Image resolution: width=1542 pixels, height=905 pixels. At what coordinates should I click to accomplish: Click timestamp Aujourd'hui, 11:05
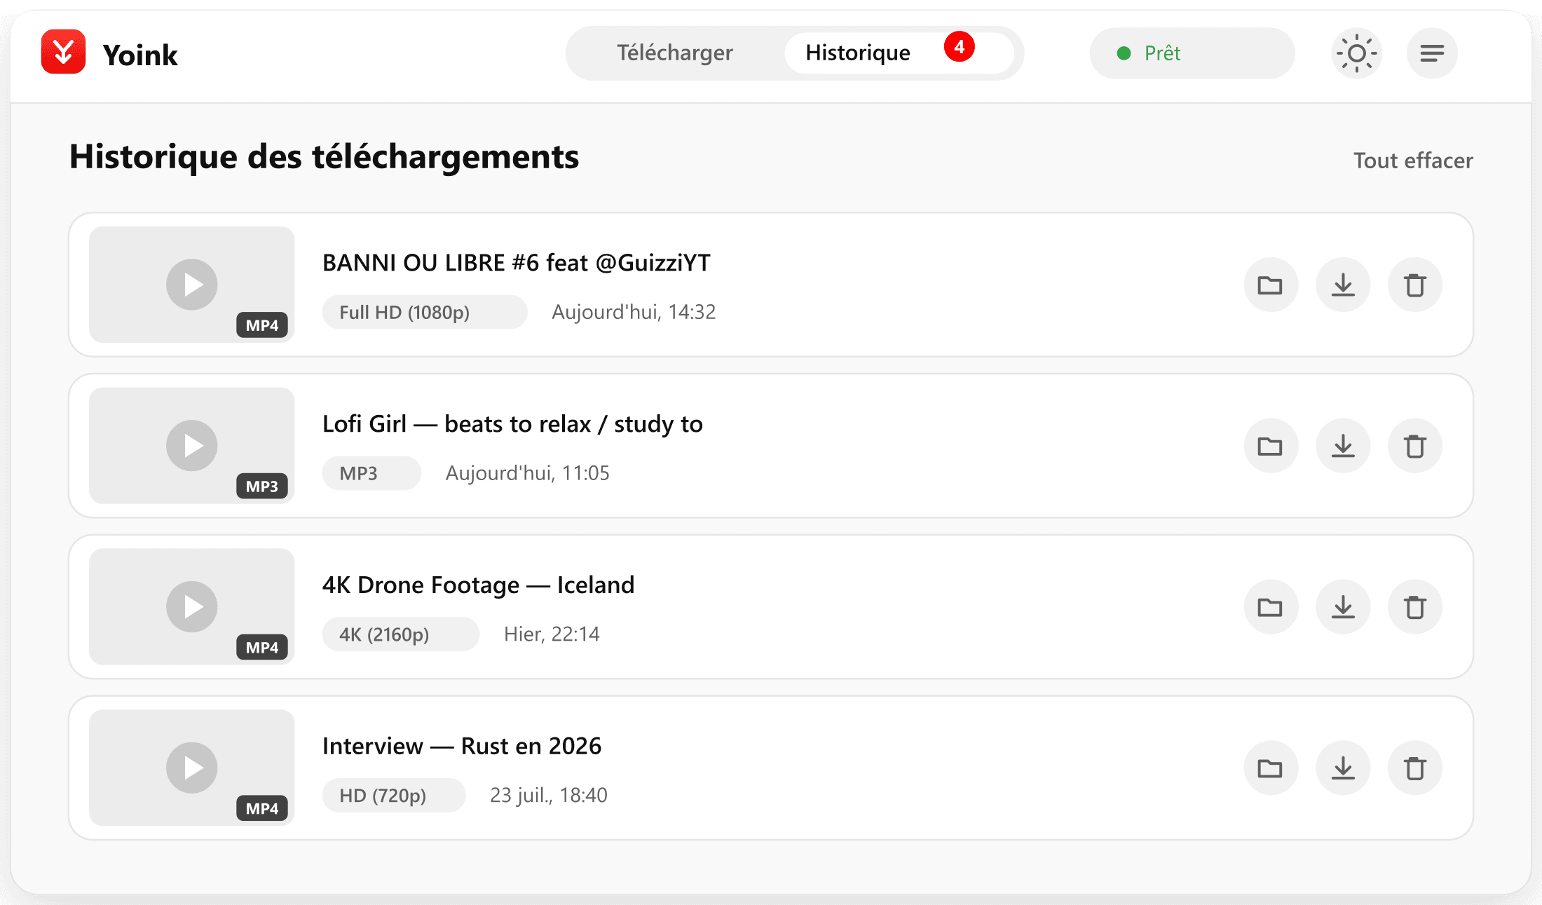click(528, 473)
